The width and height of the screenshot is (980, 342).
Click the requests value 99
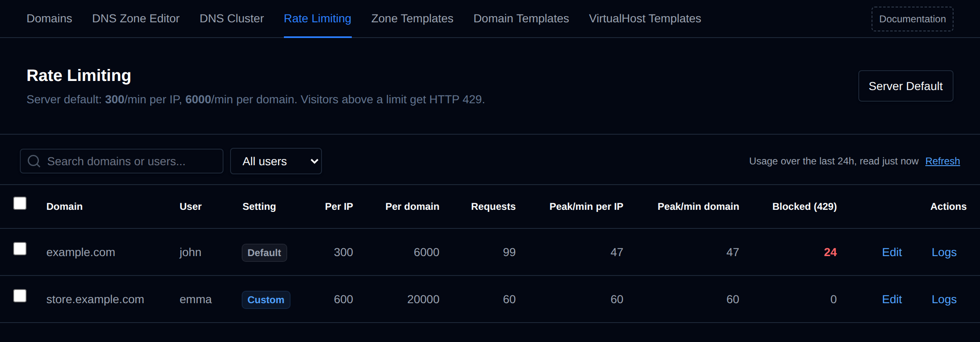click(x=509, y=252)
